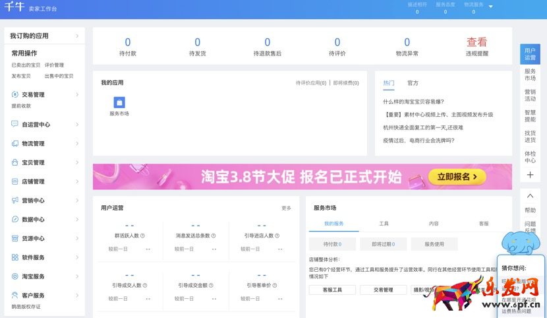Open article 什么样的淘宝宝贝容易爆?
Image resolution: width=547 pixels, height=318 pixels.
coord(413,102)
